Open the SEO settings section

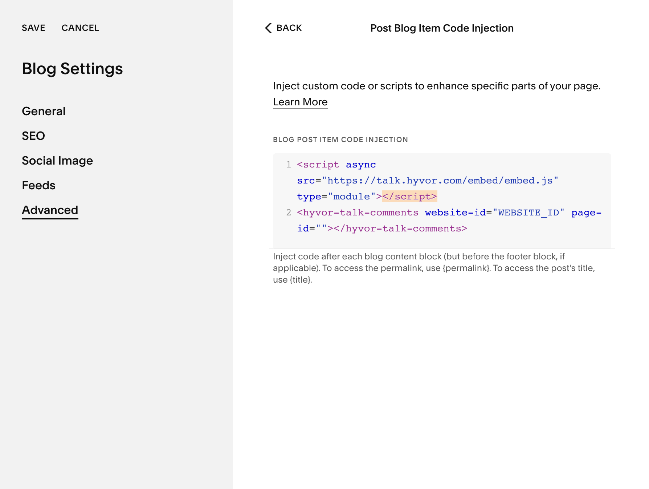pos(33,136)
